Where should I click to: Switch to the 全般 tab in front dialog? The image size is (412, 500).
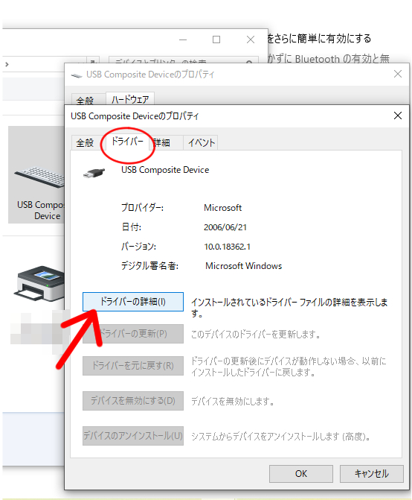pos(85,142)
